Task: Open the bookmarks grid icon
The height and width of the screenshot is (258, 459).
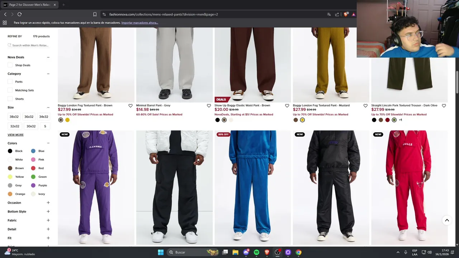Action: [x=5, y=23]
